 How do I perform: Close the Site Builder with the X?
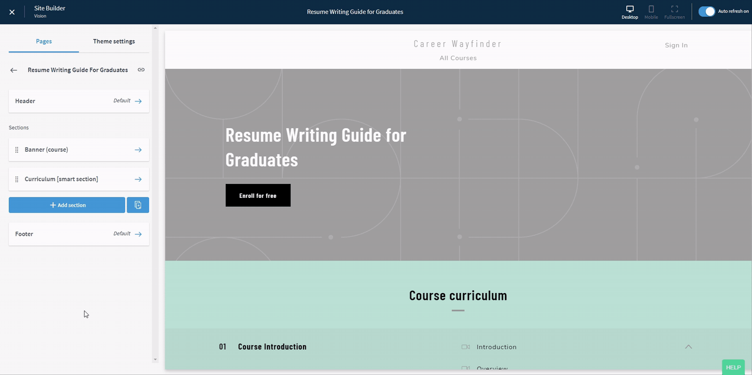click(x=11, y=11)
